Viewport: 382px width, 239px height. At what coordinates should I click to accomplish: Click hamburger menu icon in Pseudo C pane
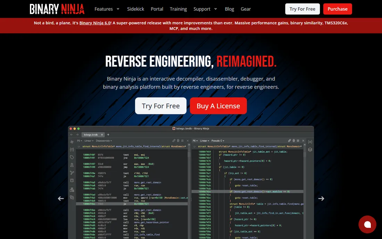tap(298, 141)
